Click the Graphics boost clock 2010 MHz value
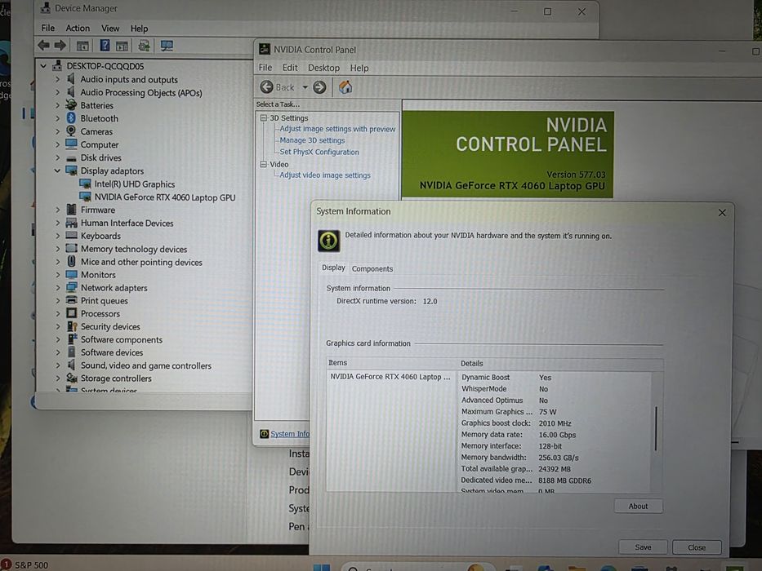 pos(555,423)
